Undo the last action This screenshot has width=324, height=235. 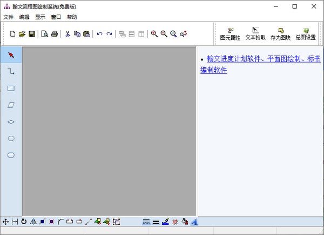(x=99, y=34)
